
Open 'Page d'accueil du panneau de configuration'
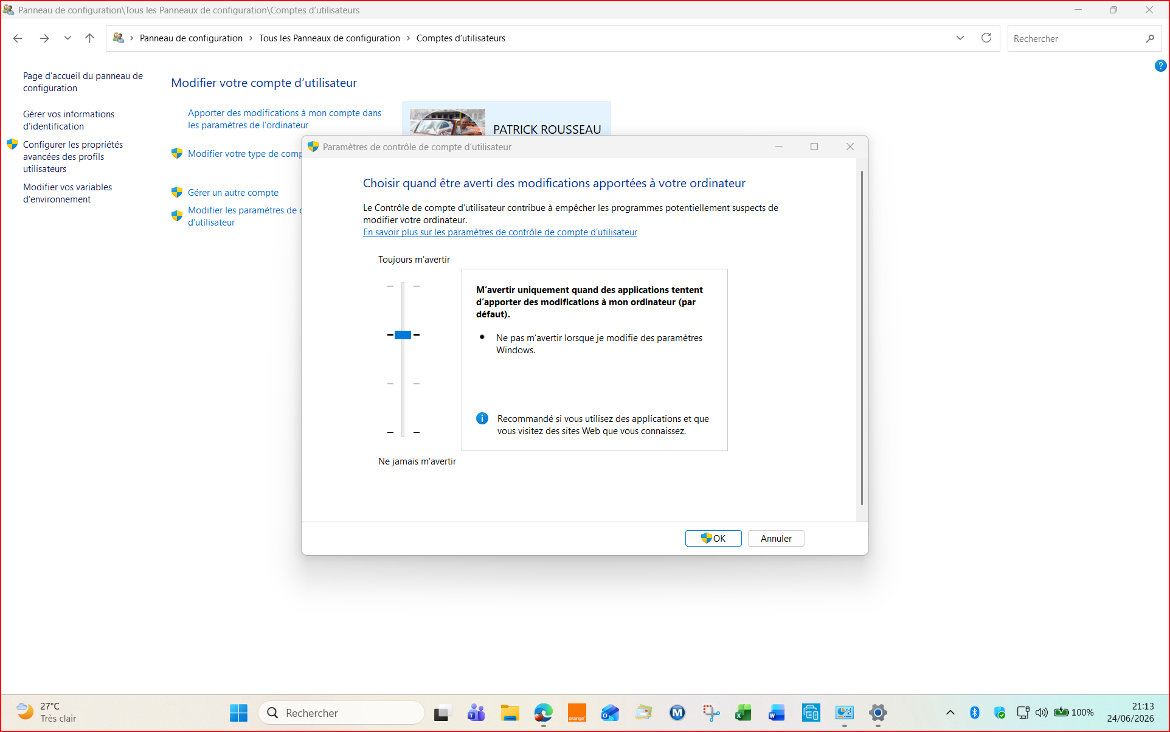[83, 82]
